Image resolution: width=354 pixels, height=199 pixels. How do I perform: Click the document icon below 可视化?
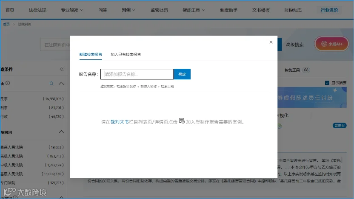[x=280, y=126]
